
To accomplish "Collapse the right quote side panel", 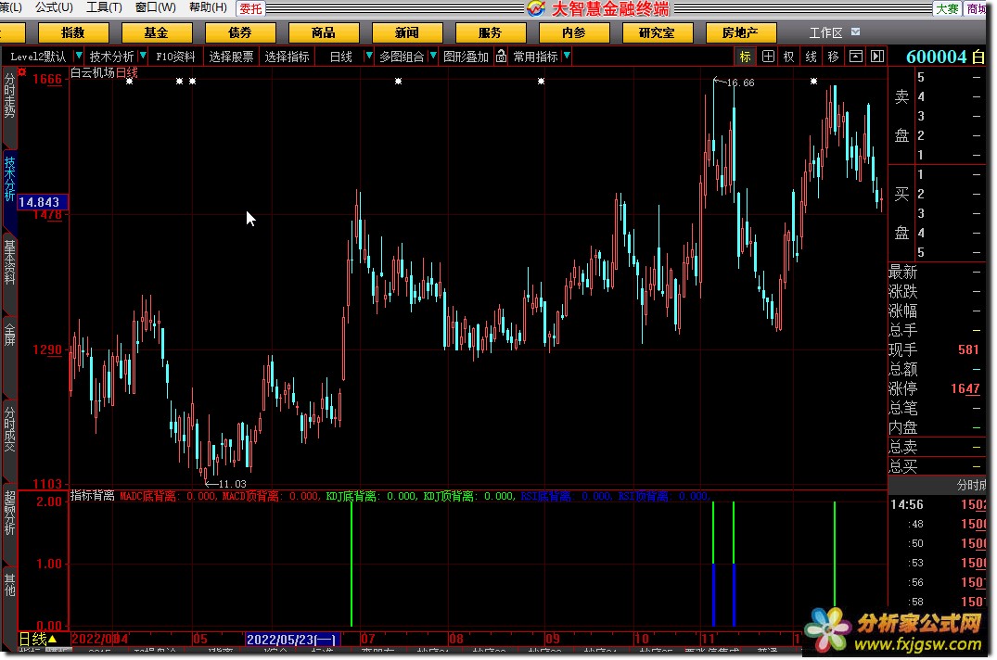I will pos(877,57).
